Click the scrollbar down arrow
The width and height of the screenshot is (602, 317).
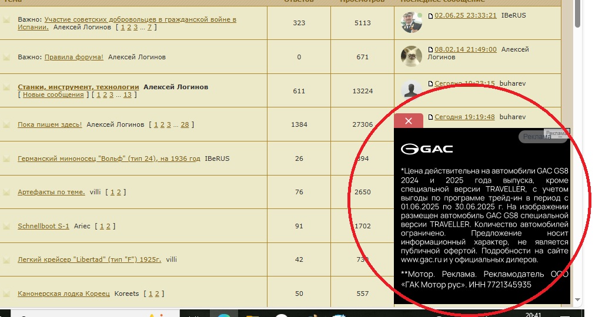(577, 300)
